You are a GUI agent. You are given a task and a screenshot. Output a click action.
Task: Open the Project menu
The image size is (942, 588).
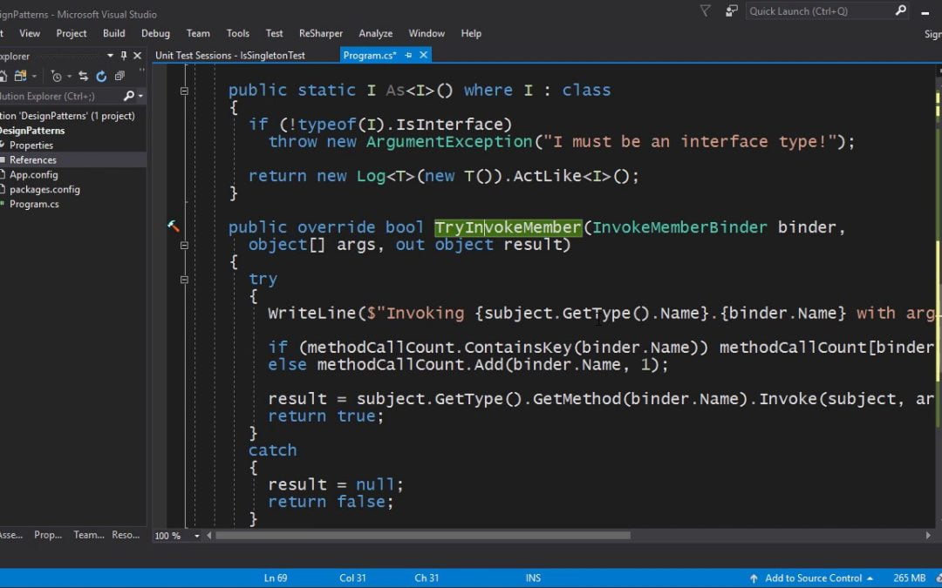click(x=72, y=34)
